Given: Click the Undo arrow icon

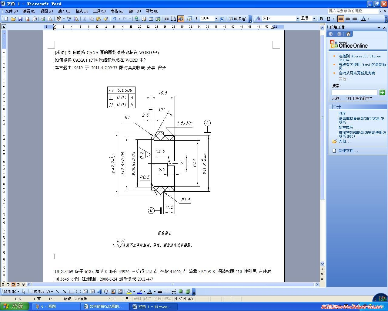Looking at the screenshot, I should [x=114, y=19].
